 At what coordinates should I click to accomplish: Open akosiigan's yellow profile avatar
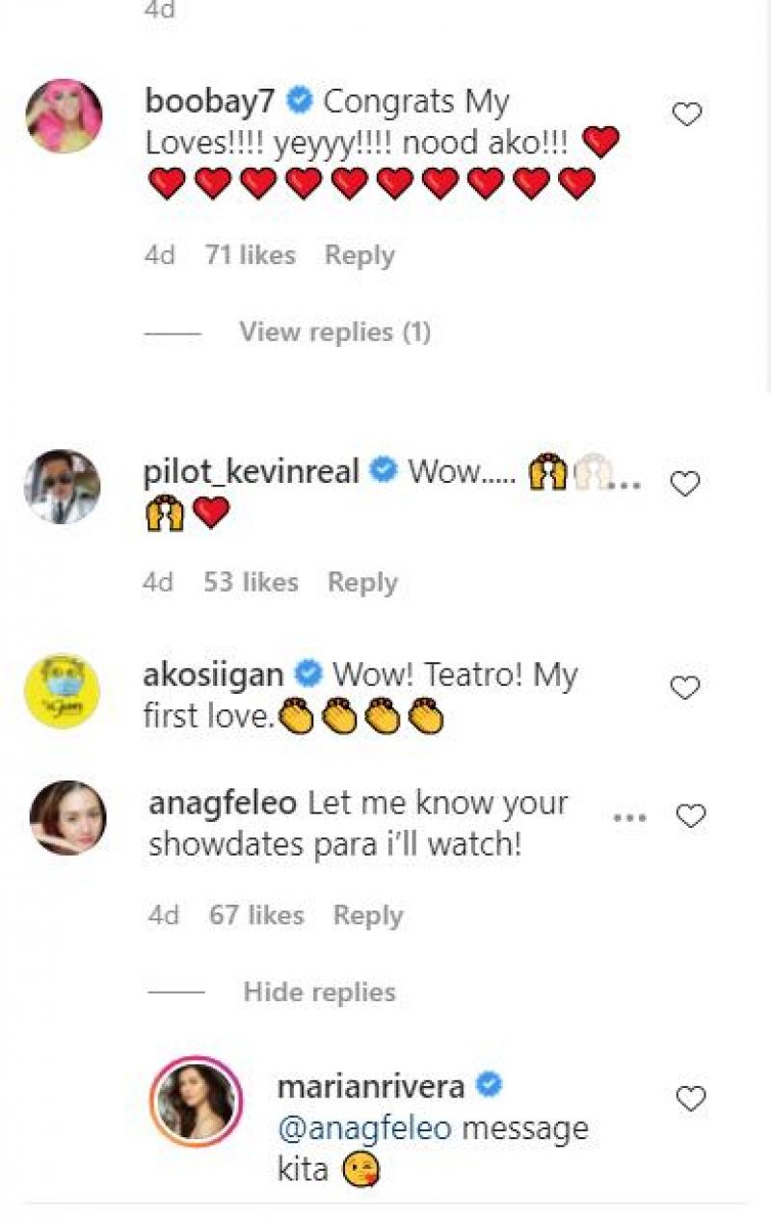click(x=63, y=692)
